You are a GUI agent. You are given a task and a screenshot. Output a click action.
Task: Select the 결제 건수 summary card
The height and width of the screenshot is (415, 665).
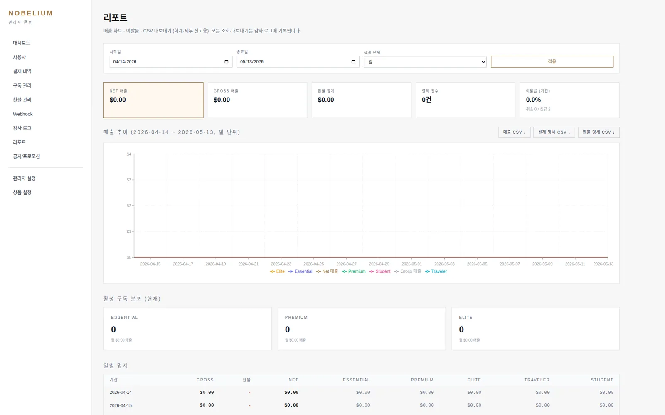465,100
